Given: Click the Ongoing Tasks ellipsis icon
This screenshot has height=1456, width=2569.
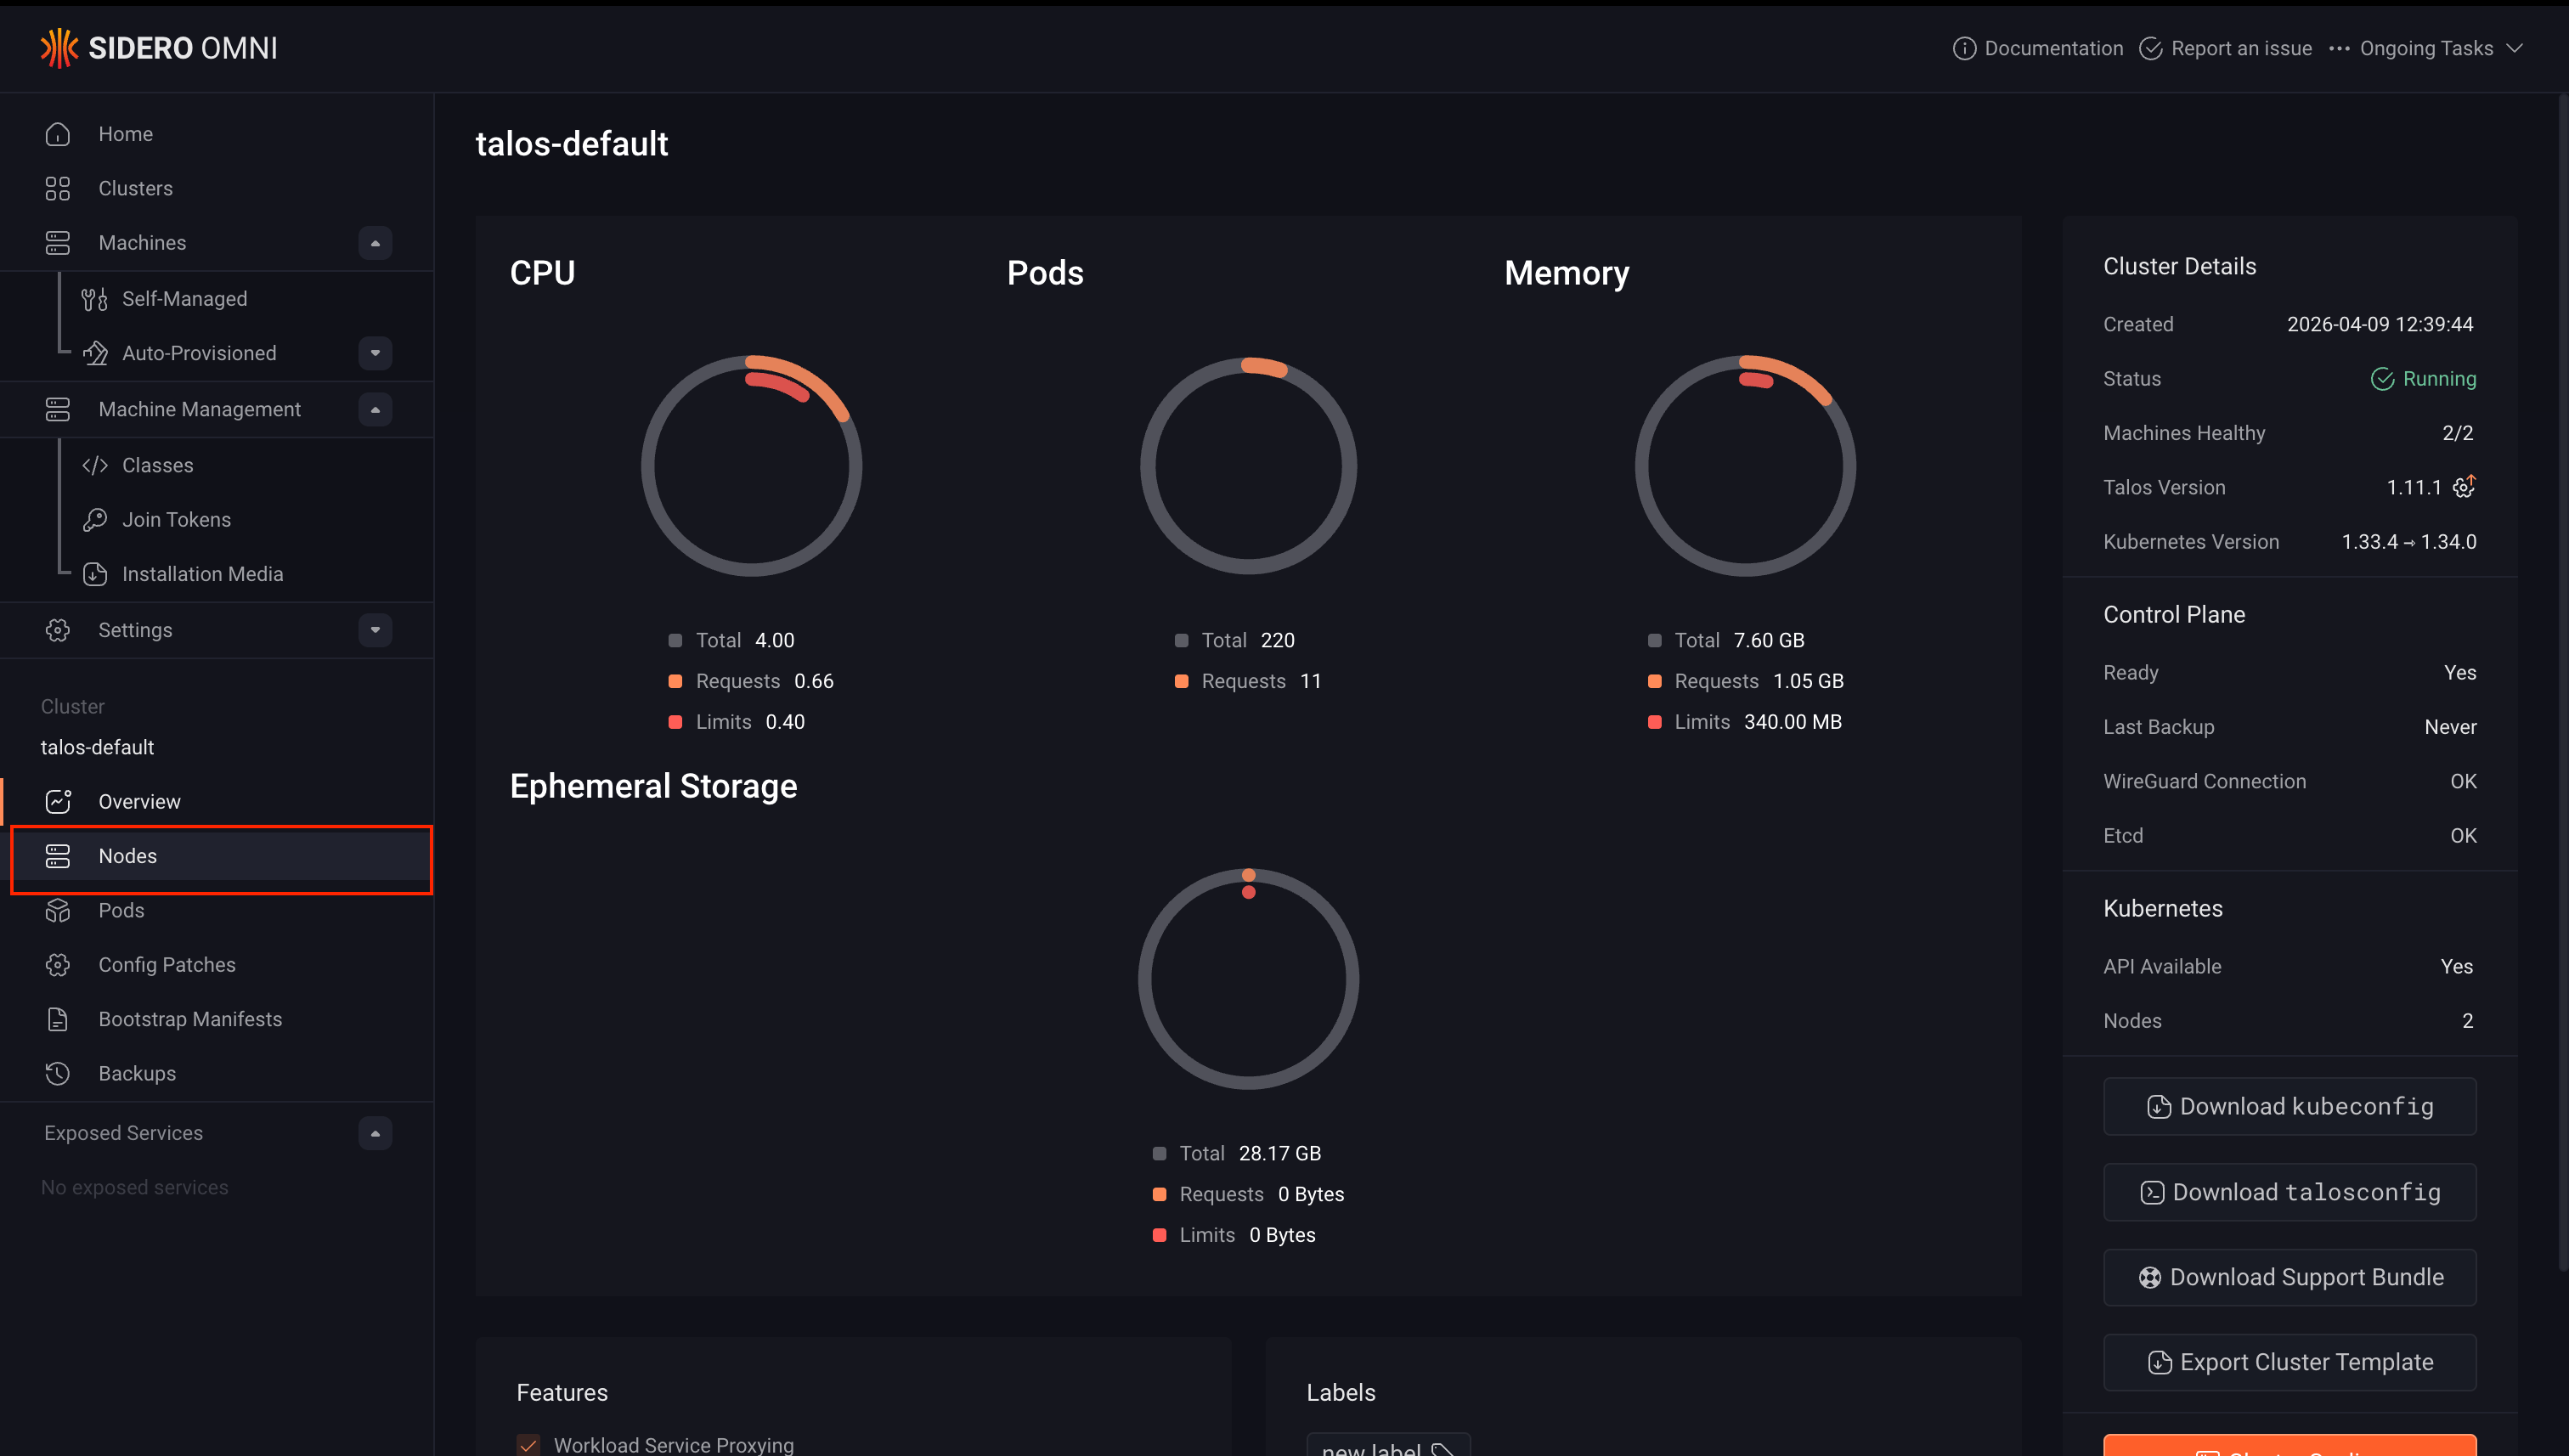Looking at the screenshot, I should 2339,48.
